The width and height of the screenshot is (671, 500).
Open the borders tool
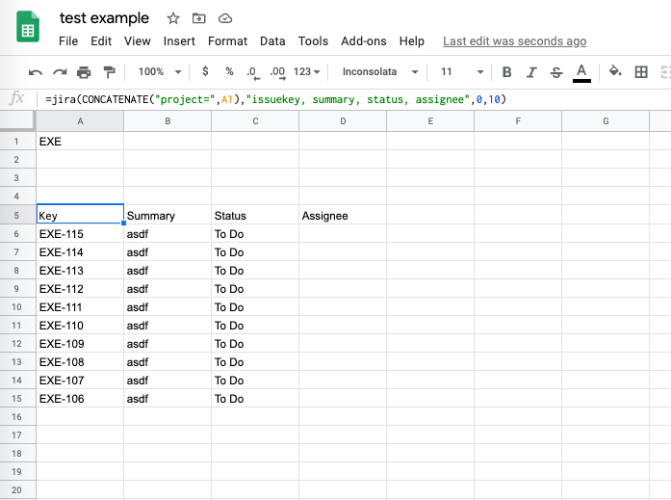click(641, 72)
